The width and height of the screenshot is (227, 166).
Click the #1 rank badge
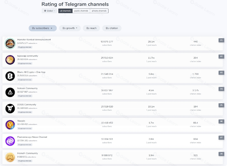tap(221, 40)
